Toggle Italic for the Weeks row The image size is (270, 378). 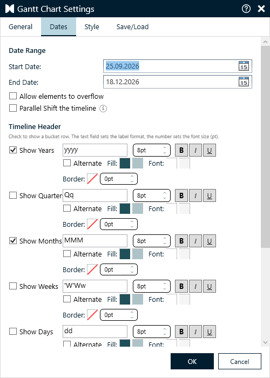(195, 286)
